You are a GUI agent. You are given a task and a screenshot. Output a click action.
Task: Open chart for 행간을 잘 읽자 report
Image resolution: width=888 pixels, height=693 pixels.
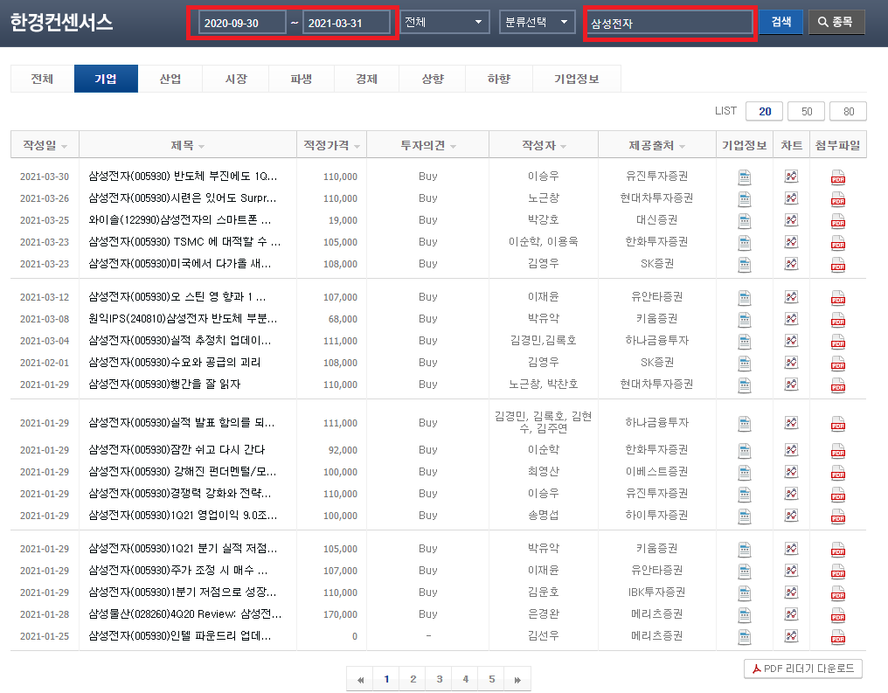tap(791, 385)
